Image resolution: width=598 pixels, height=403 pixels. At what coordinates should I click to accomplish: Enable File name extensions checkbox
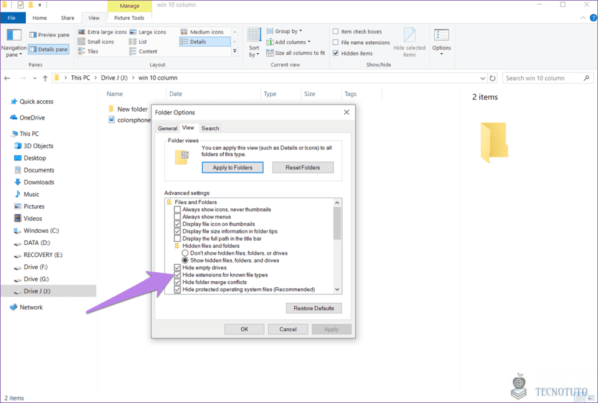pyautogui.click(x=335, y=42)
